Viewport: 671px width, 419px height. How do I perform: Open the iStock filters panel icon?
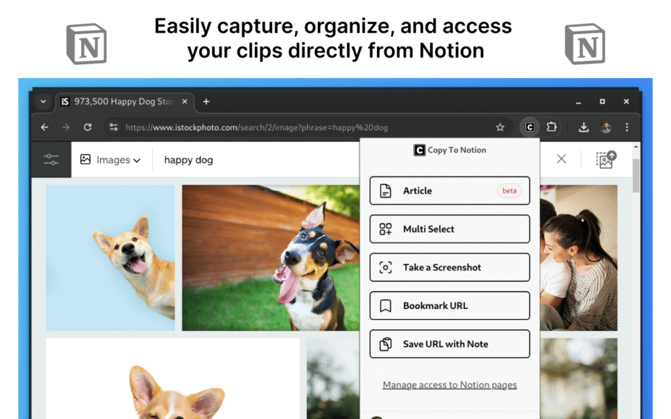(x=51, y=160)
